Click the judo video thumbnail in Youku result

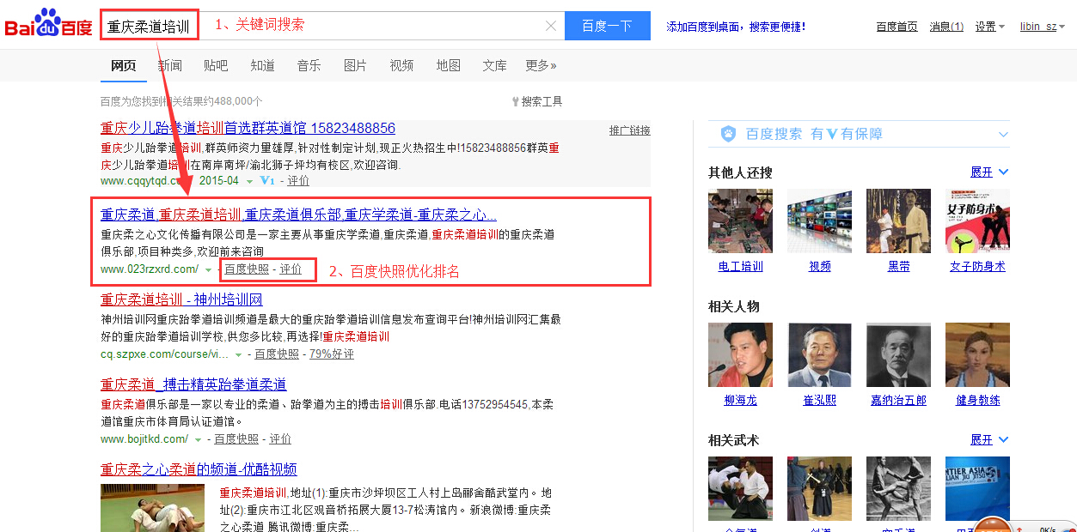click(152, 508)
